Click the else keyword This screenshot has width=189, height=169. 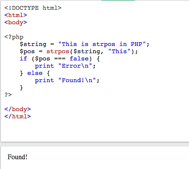(35, 73)
